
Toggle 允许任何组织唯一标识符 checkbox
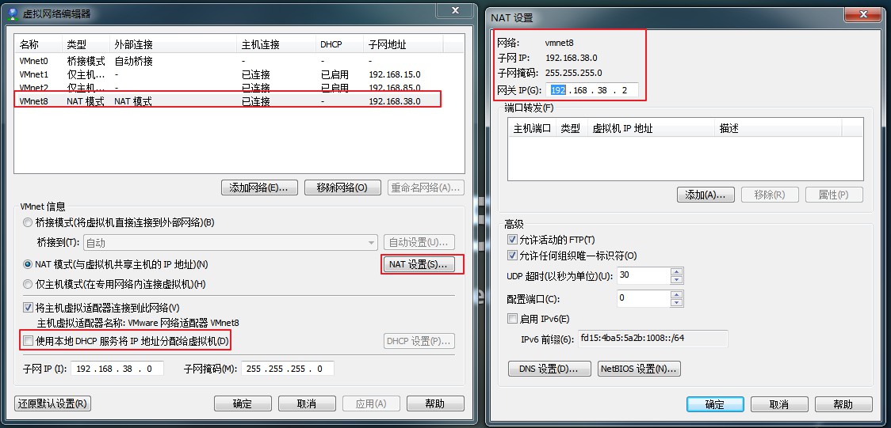click(x=512, y=256)
